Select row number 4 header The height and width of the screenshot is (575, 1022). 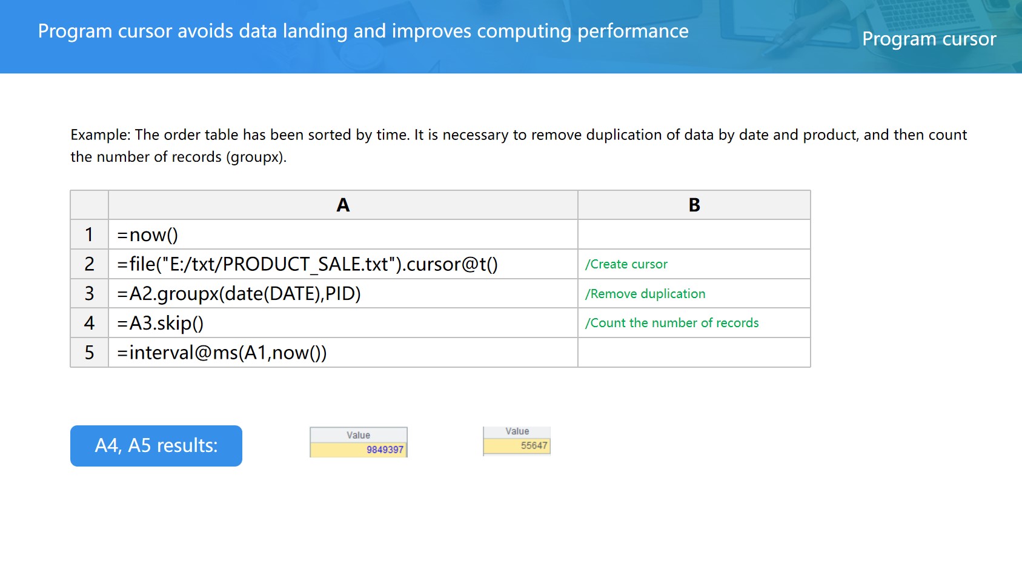tap(89, 323)
